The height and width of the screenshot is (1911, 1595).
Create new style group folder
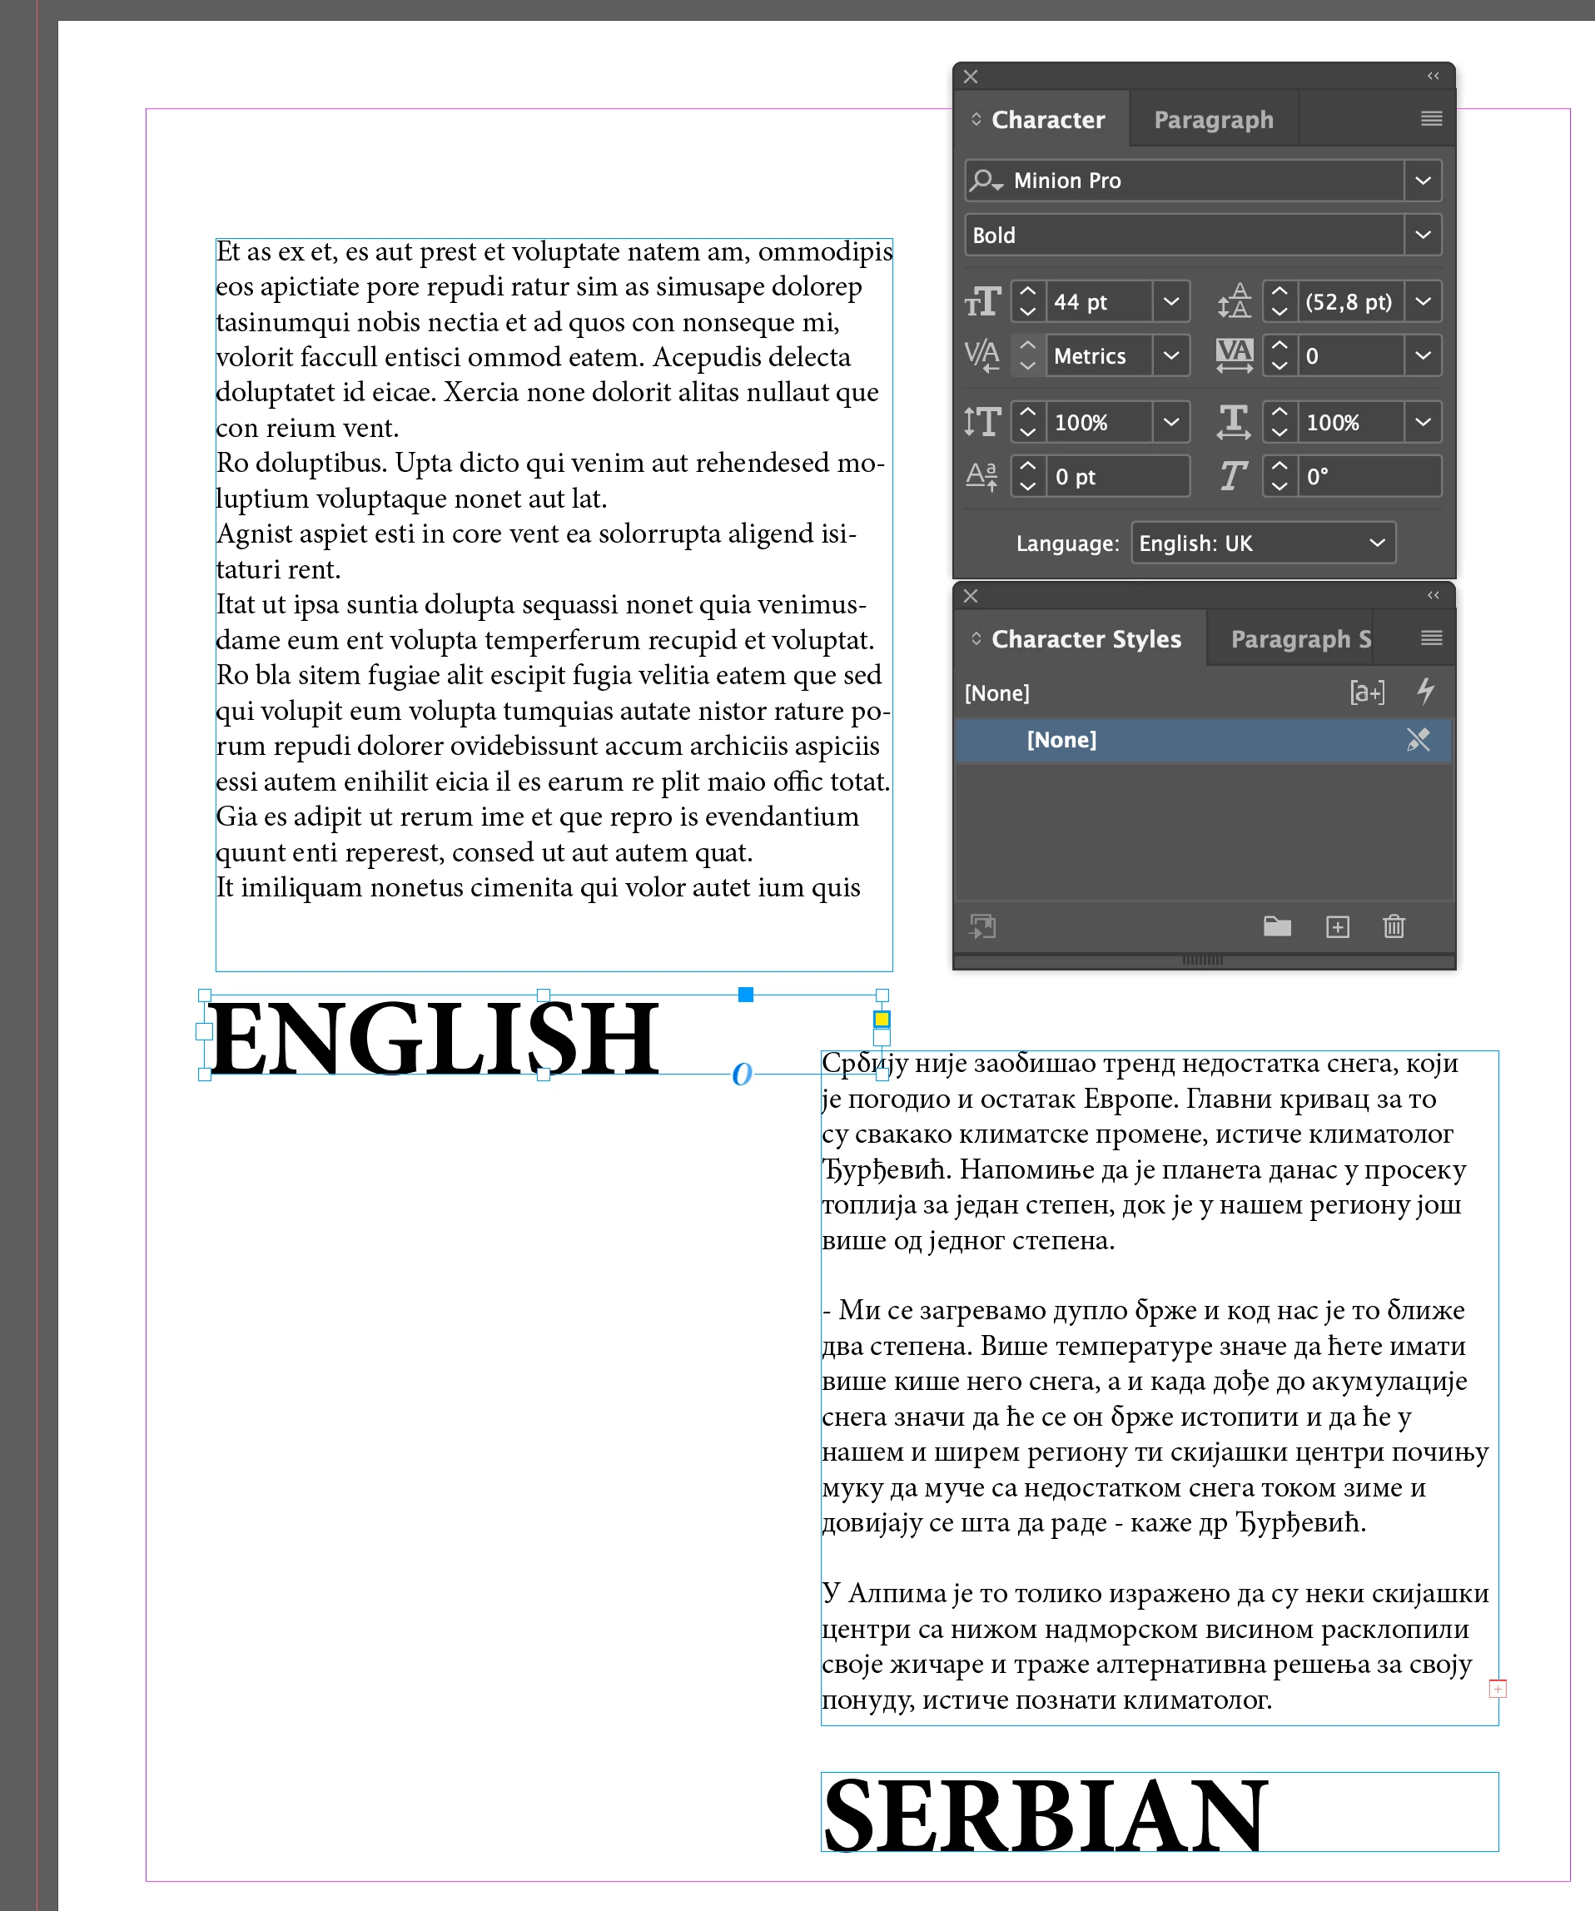(x=1277, y=926)
